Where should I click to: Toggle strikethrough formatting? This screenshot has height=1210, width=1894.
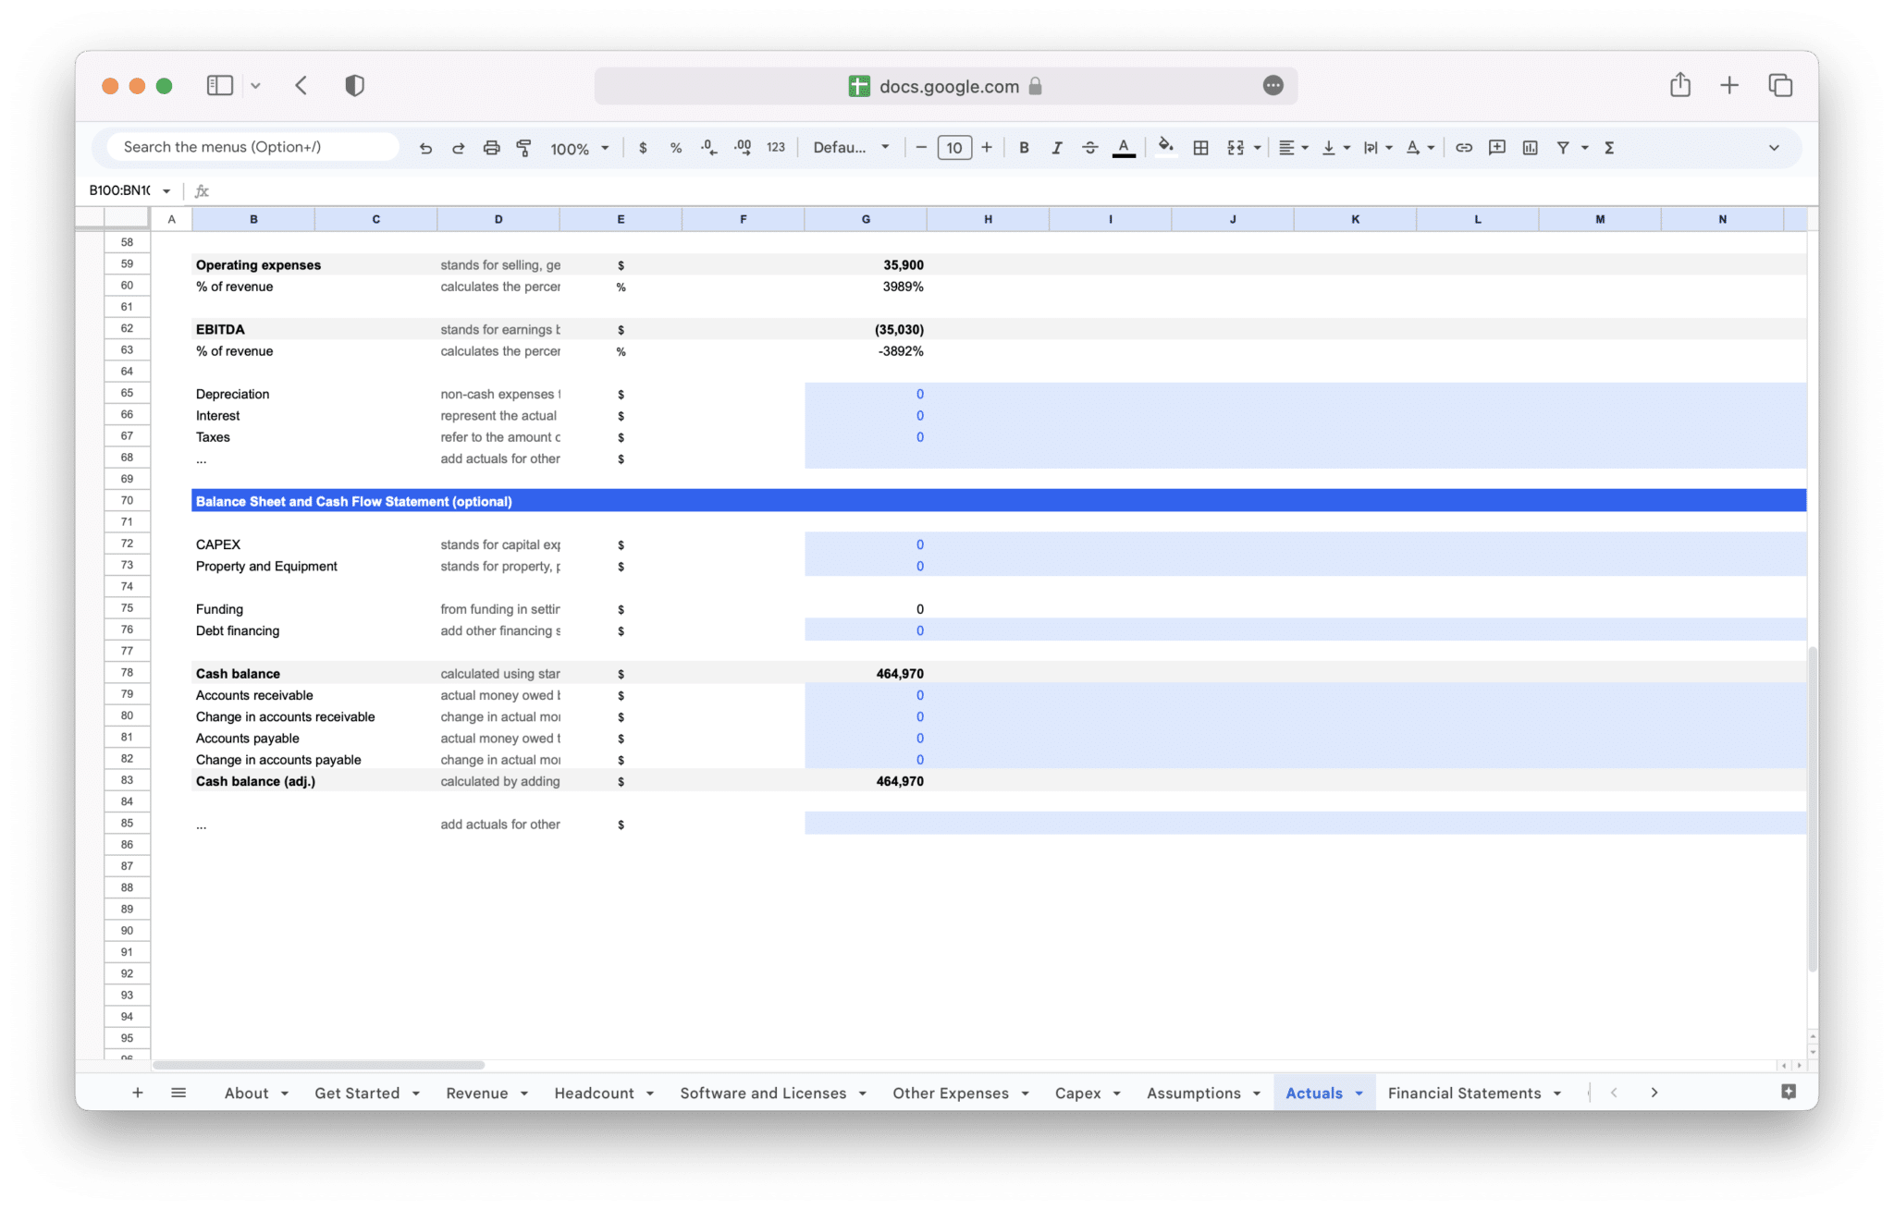(x=1089, y=148)
